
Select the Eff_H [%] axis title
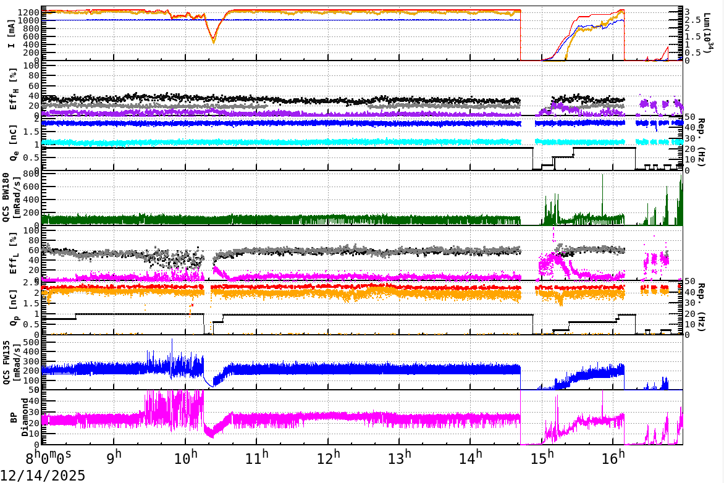click(12, 89)
